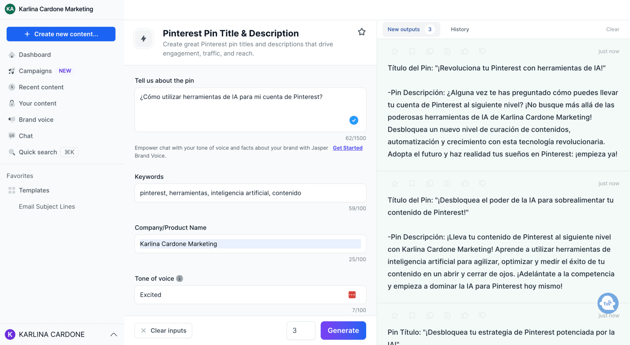
Task: Expand the Templates section under Favorites
Action: pos(34,190)
